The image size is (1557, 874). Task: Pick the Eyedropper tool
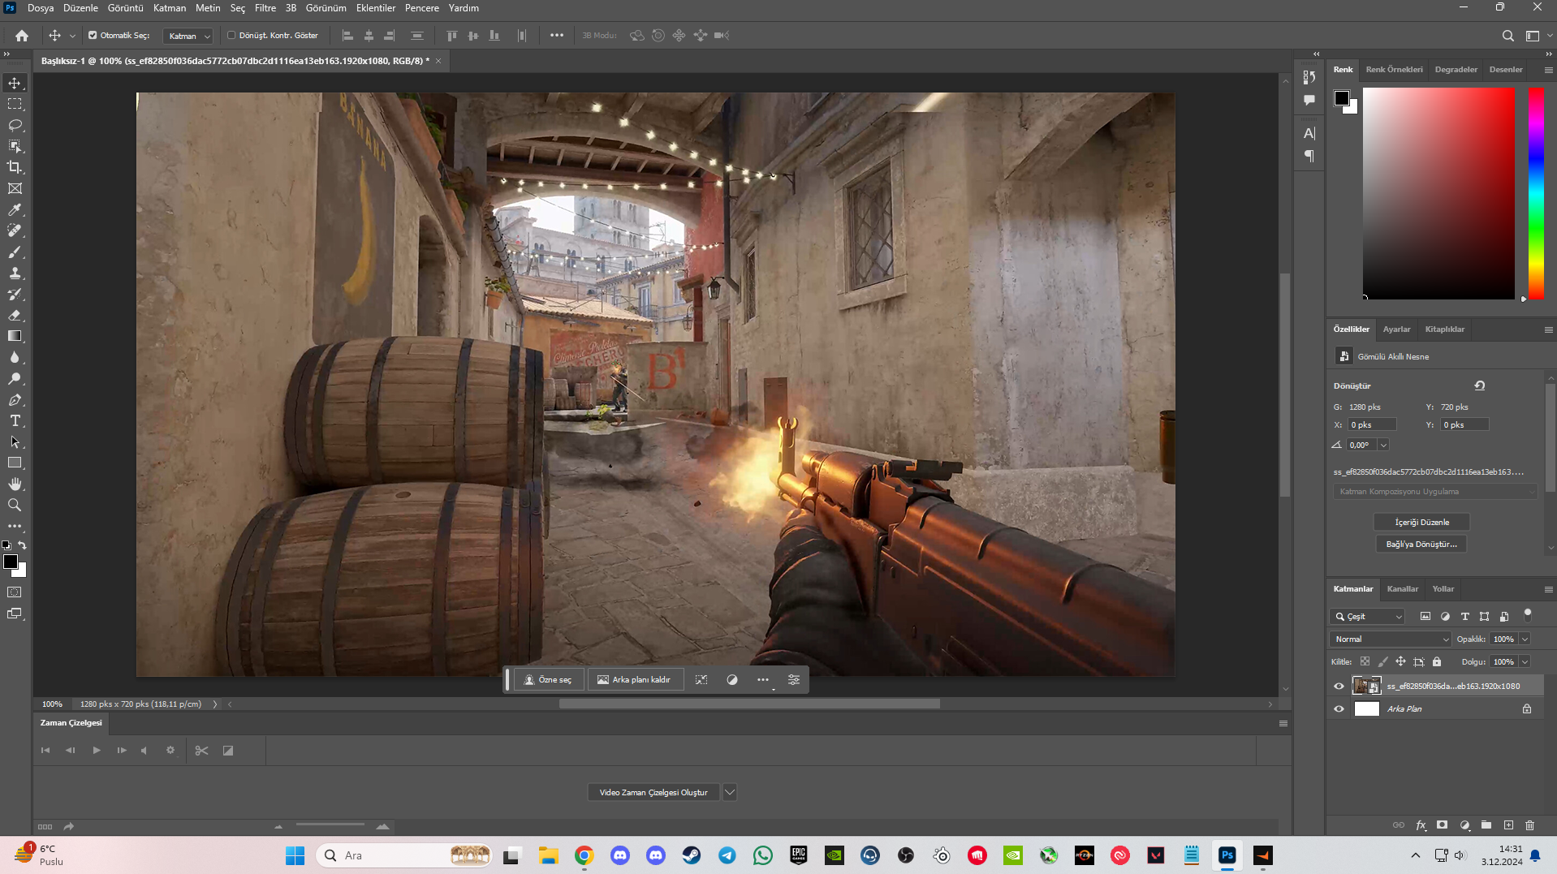15,209
